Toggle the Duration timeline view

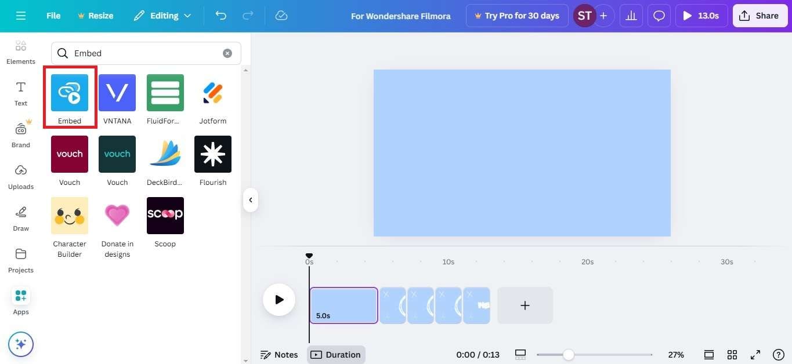tap(336, 355)
